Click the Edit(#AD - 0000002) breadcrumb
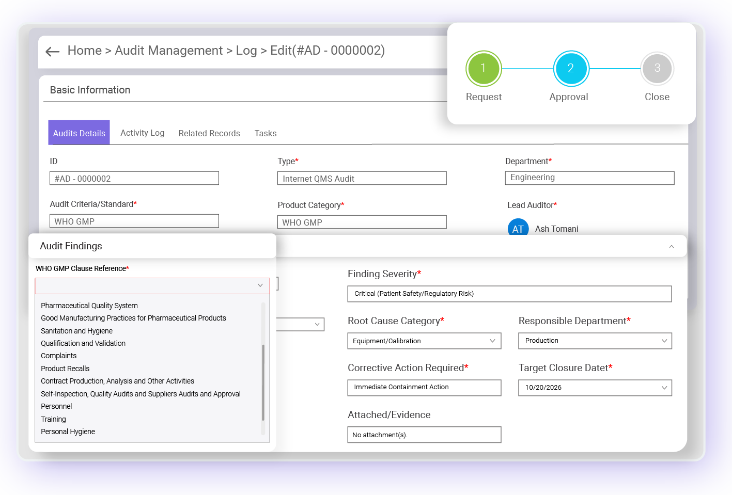The image size is (732, 495). coord(328,51)
